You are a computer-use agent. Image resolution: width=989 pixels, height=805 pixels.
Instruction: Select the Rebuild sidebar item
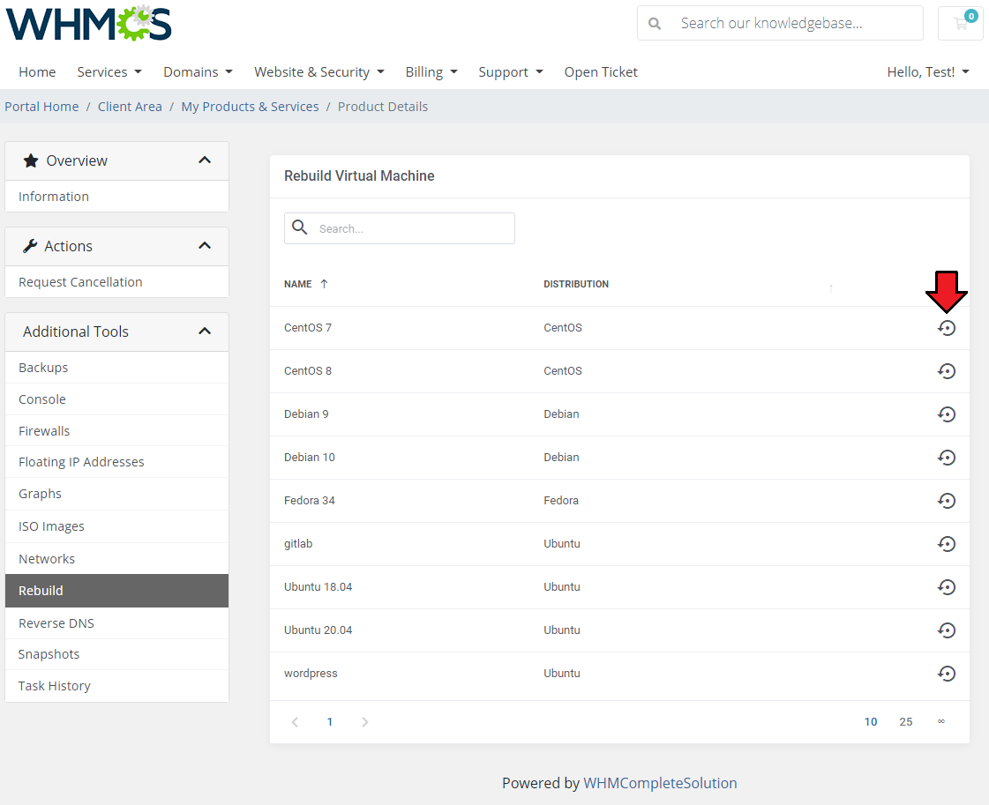(x=116, y=591)
